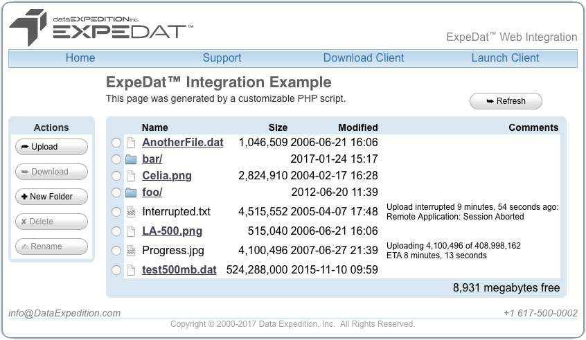Click the Interrupted.txt file name
Viewport: 586px width, 340px height.
(x=176, y=211)
